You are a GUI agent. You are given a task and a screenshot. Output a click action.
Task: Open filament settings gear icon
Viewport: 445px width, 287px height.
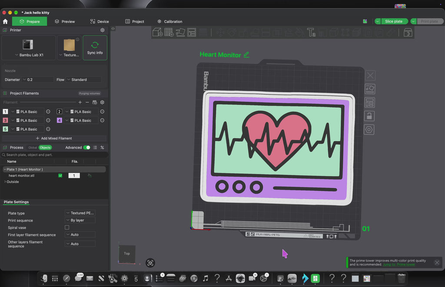[x=102, y=102]
